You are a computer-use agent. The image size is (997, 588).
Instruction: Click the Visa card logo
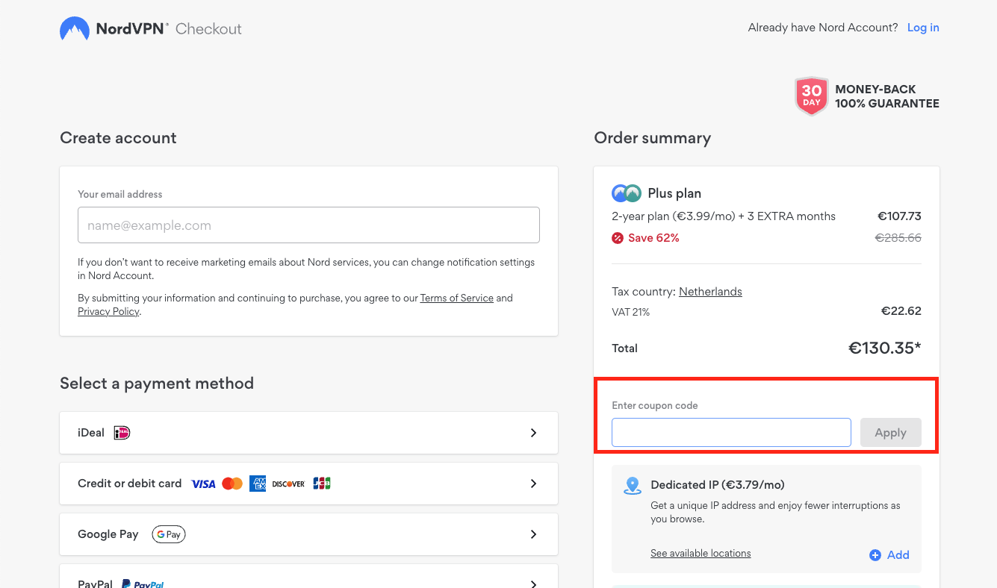[x=203, y=484]
